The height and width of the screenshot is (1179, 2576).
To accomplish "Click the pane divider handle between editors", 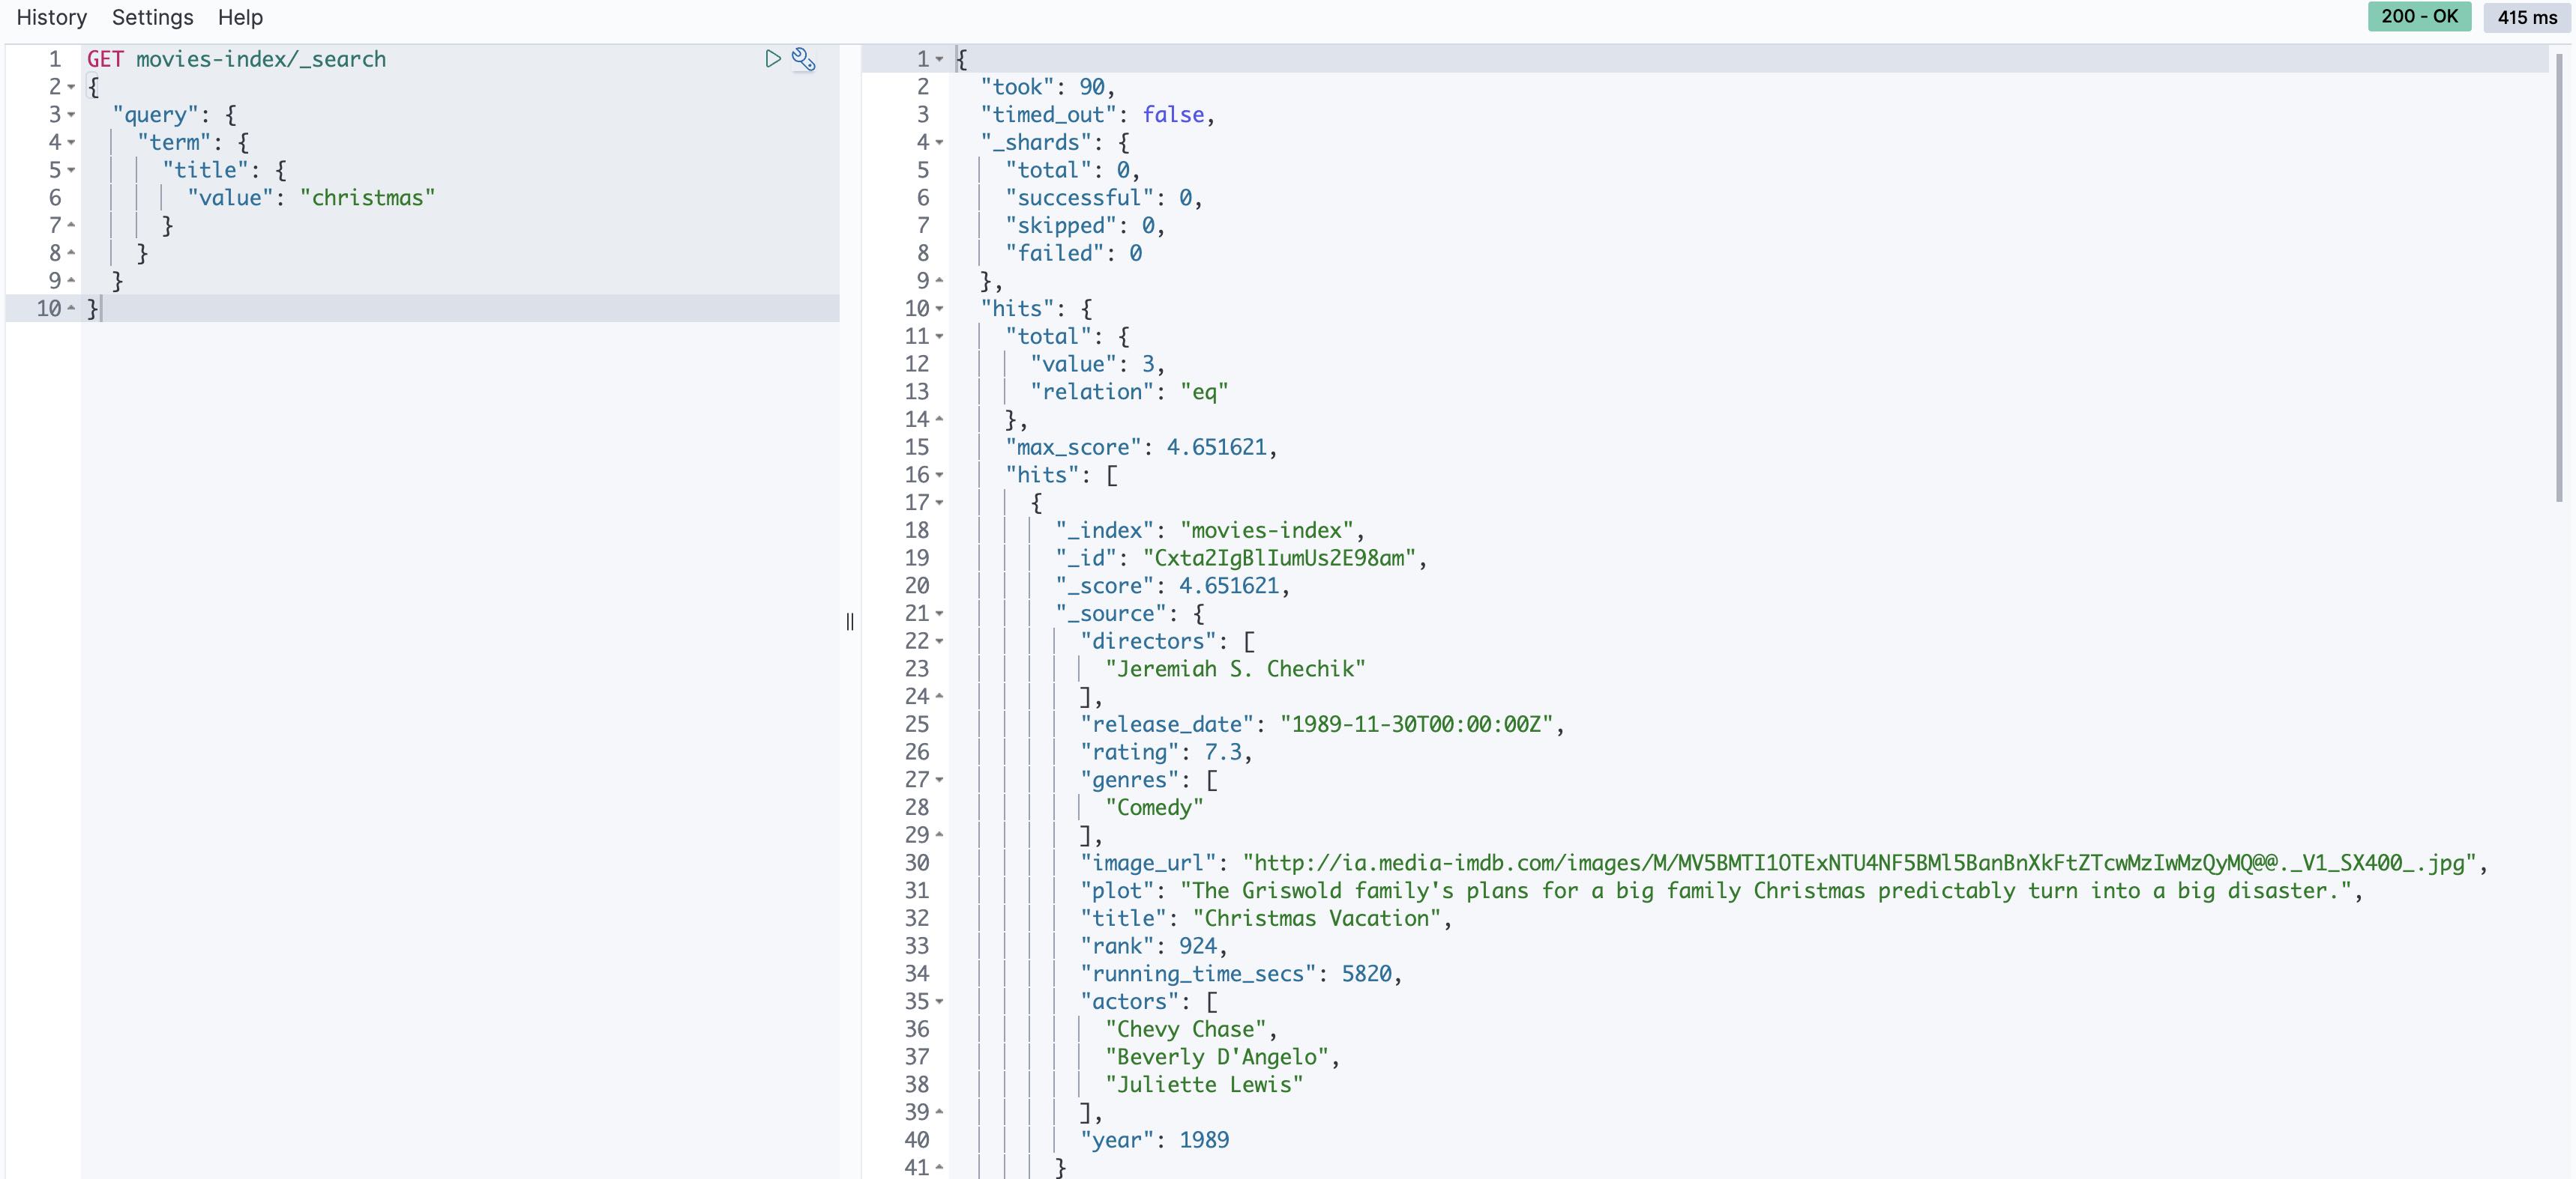I will [850, 622].
